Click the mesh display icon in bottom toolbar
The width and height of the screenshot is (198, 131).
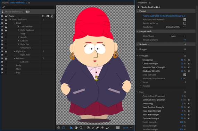pos(58,128)
